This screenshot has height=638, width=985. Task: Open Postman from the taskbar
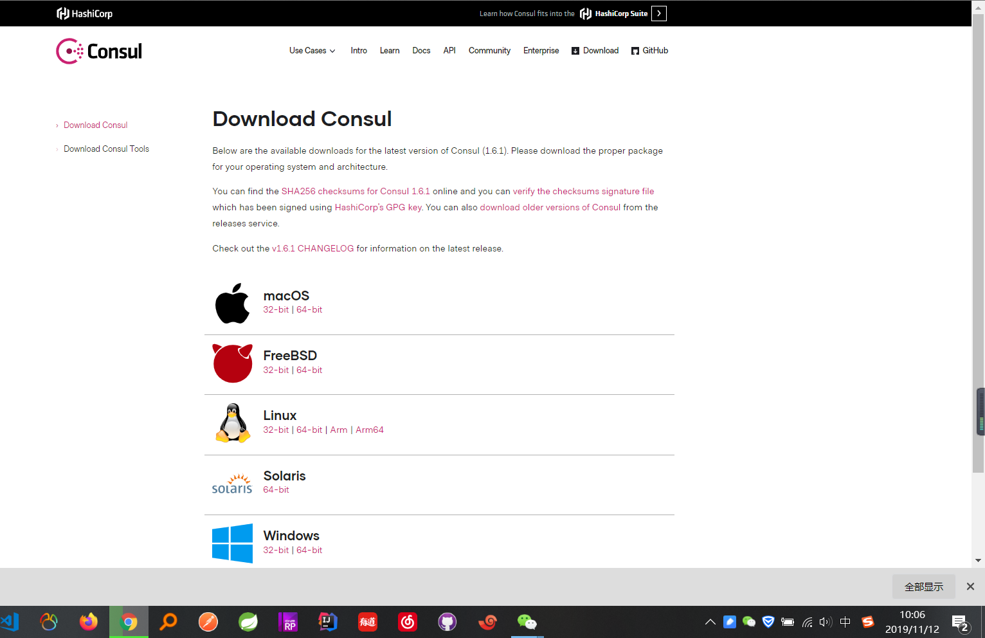pos(208,622)
